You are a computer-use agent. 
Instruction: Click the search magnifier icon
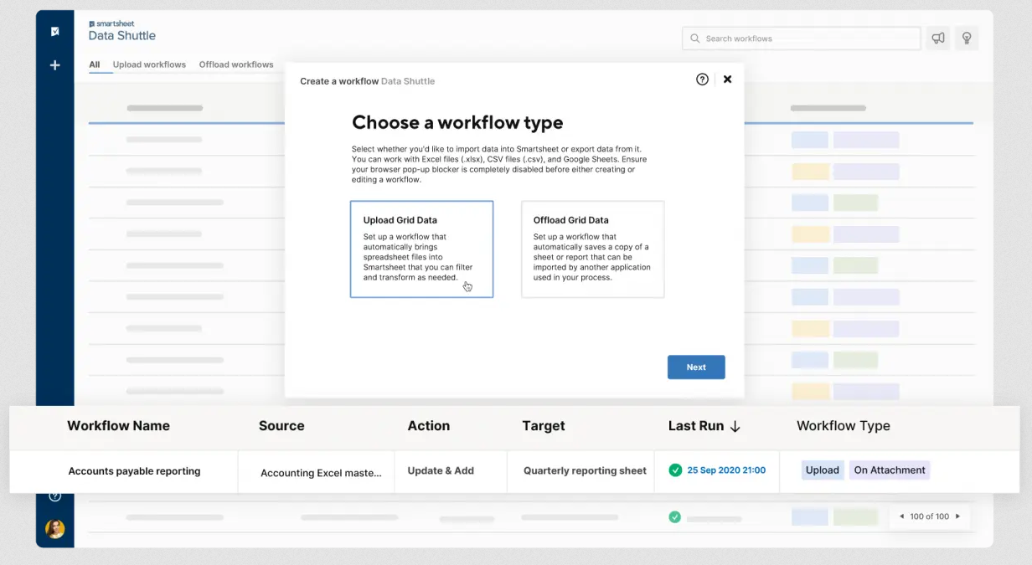tap(695, 39)
